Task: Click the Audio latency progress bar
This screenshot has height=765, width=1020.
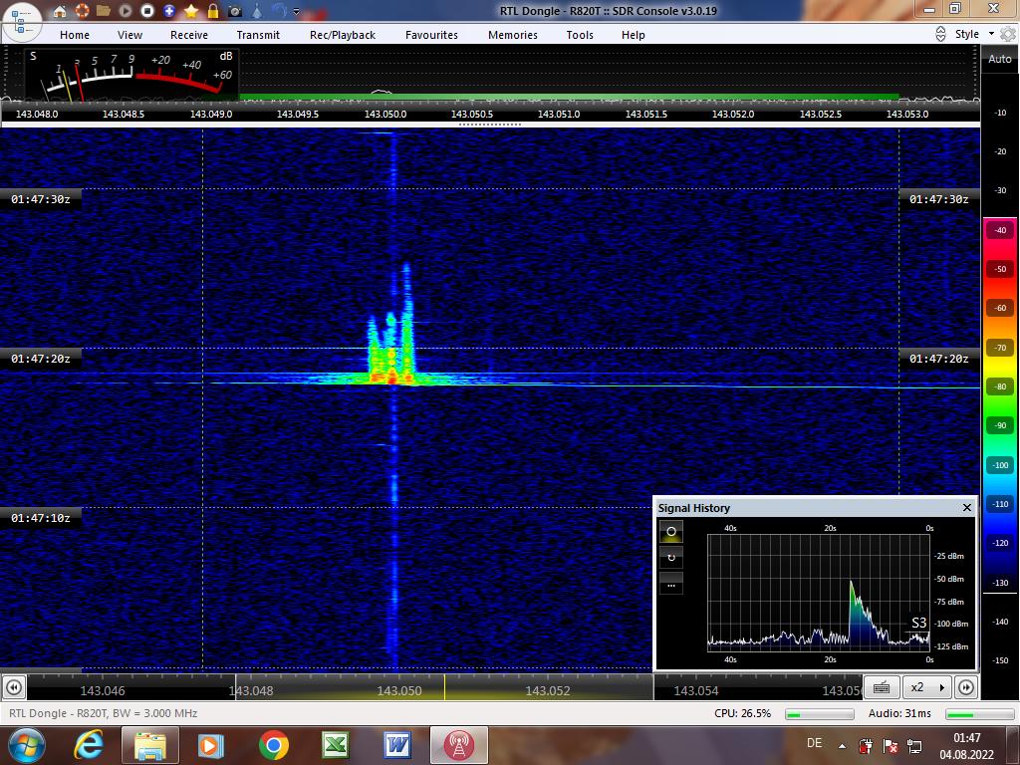Action: [978, 714]
